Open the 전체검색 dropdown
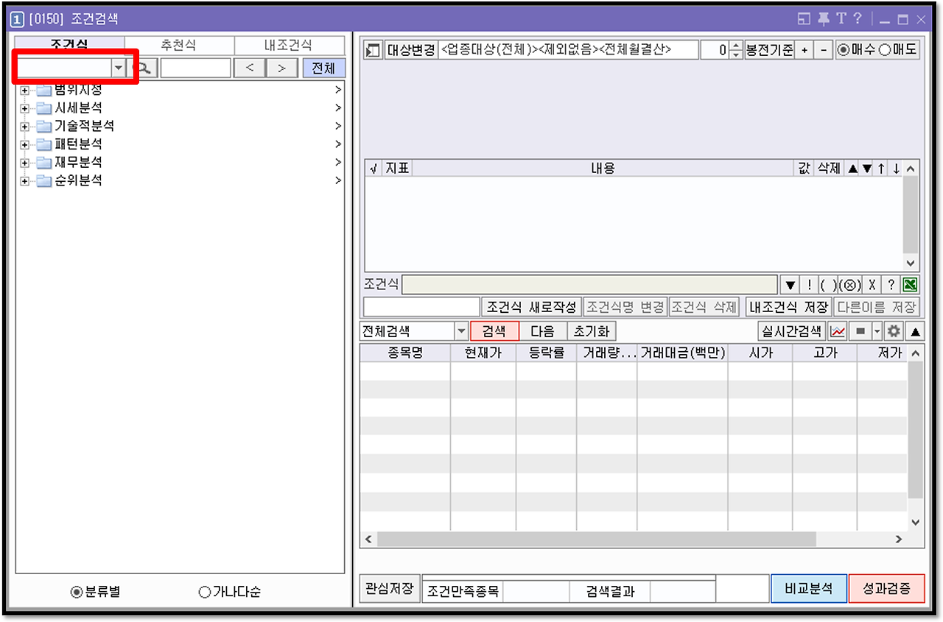 [x=462, y=331]
